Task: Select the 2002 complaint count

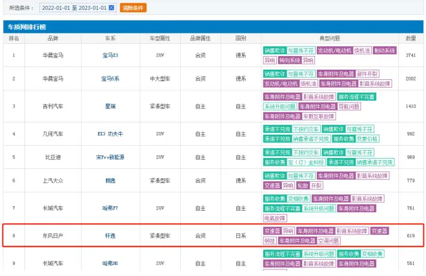Action: point(411,79)
